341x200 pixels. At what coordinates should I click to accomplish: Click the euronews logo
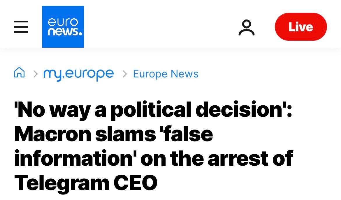click(63, 27)
